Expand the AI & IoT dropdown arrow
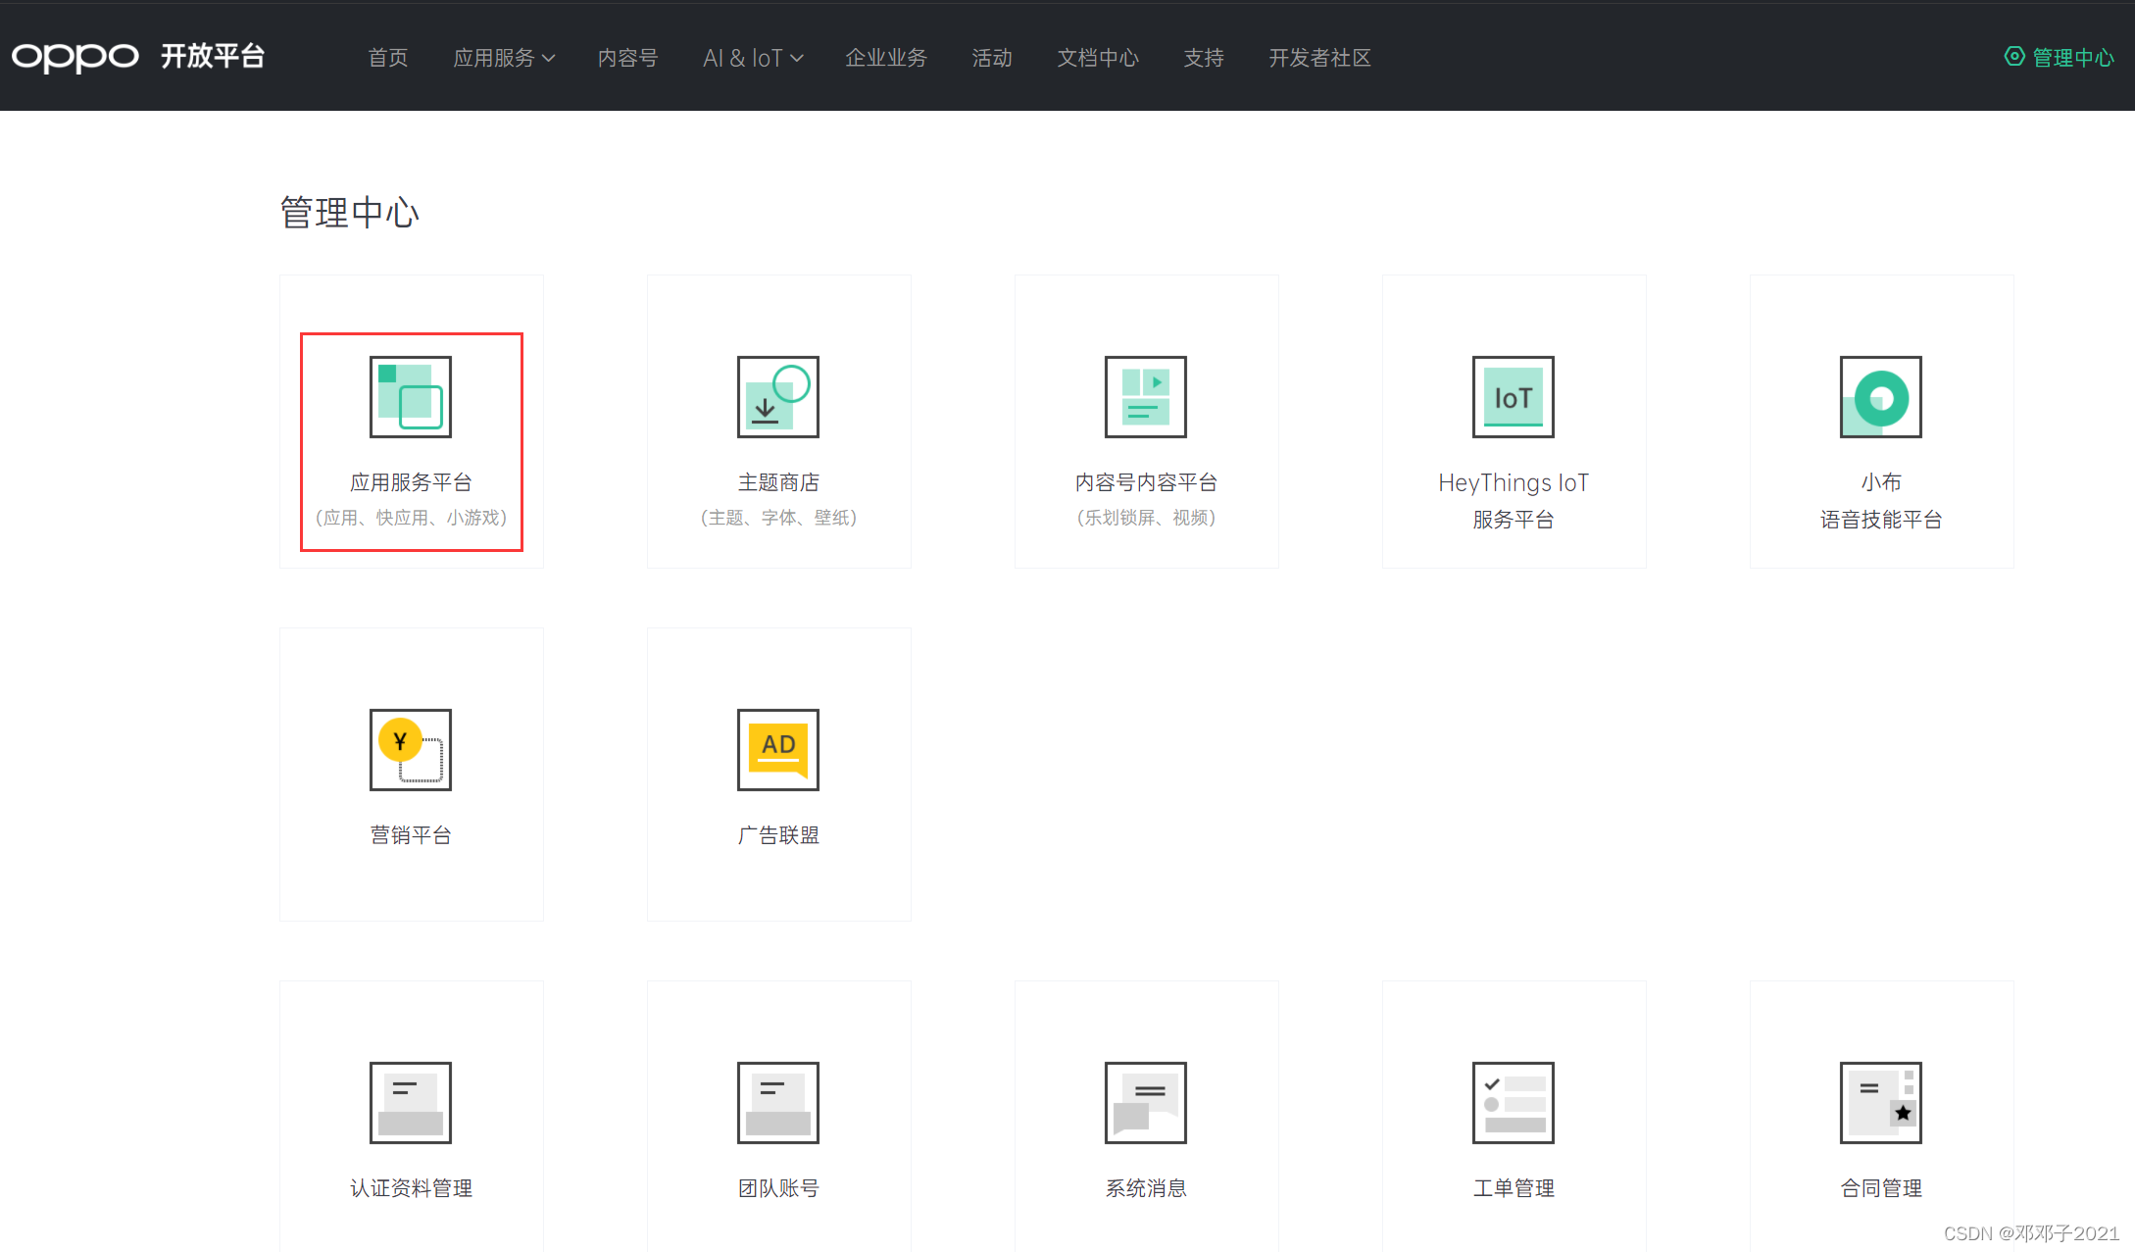 pyautogui.click(x=797, y=59)
